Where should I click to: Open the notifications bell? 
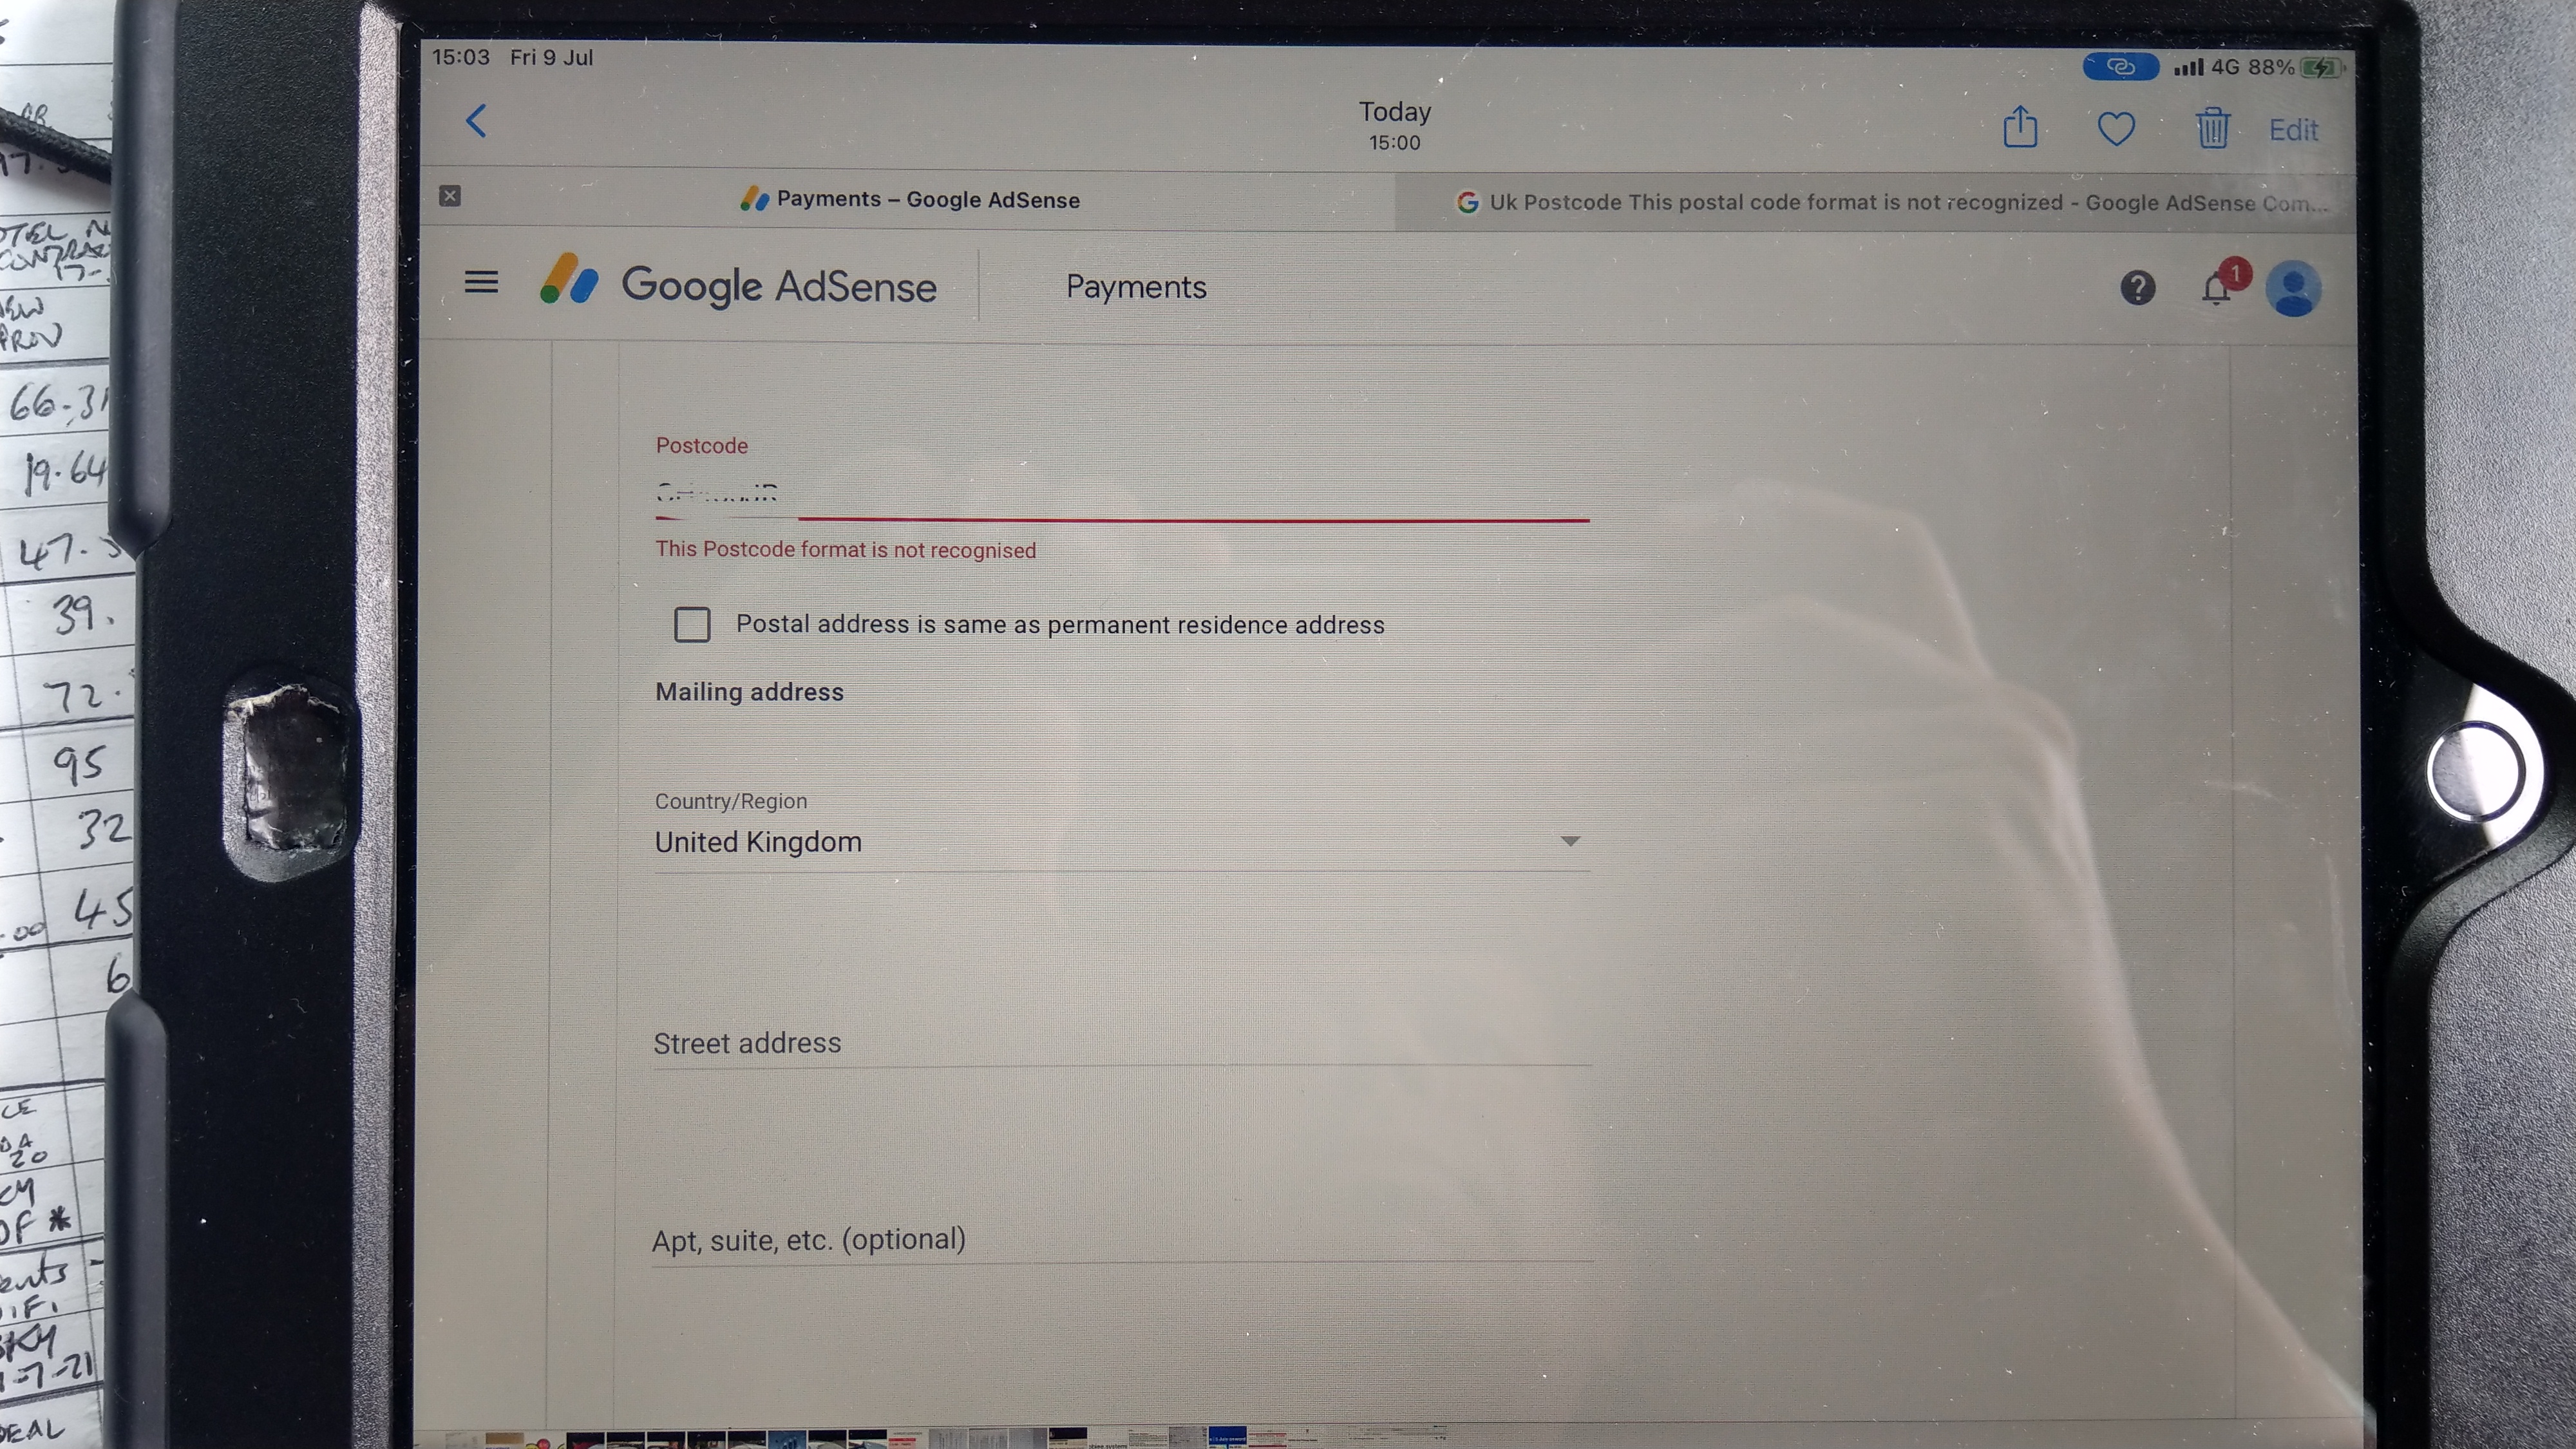pos(2217,289)
